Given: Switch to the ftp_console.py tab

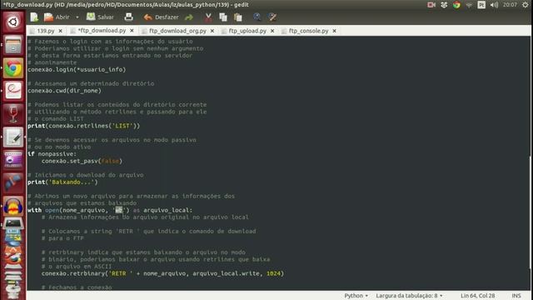Looking at the screenshot, I should pos(308,31).
